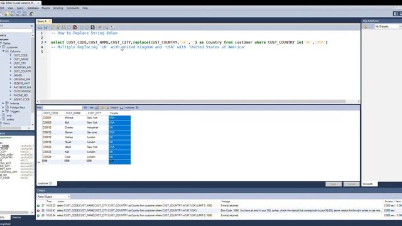The width and height of the screenshot is (402, 226).
Task: Execute the whole script with lightning icon
Action: 52,28
